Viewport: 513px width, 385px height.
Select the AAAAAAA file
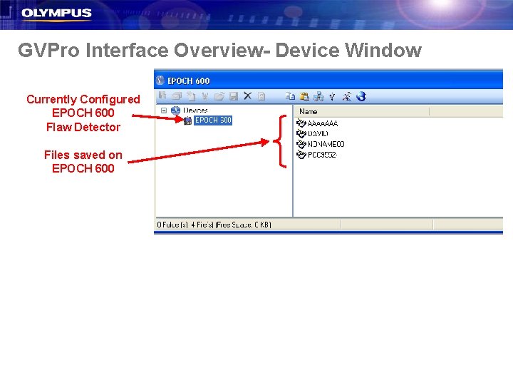[x=323, y=123]
